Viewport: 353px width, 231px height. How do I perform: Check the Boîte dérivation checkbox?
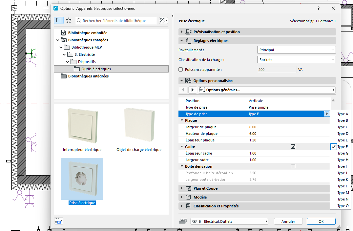click(293, 166)
